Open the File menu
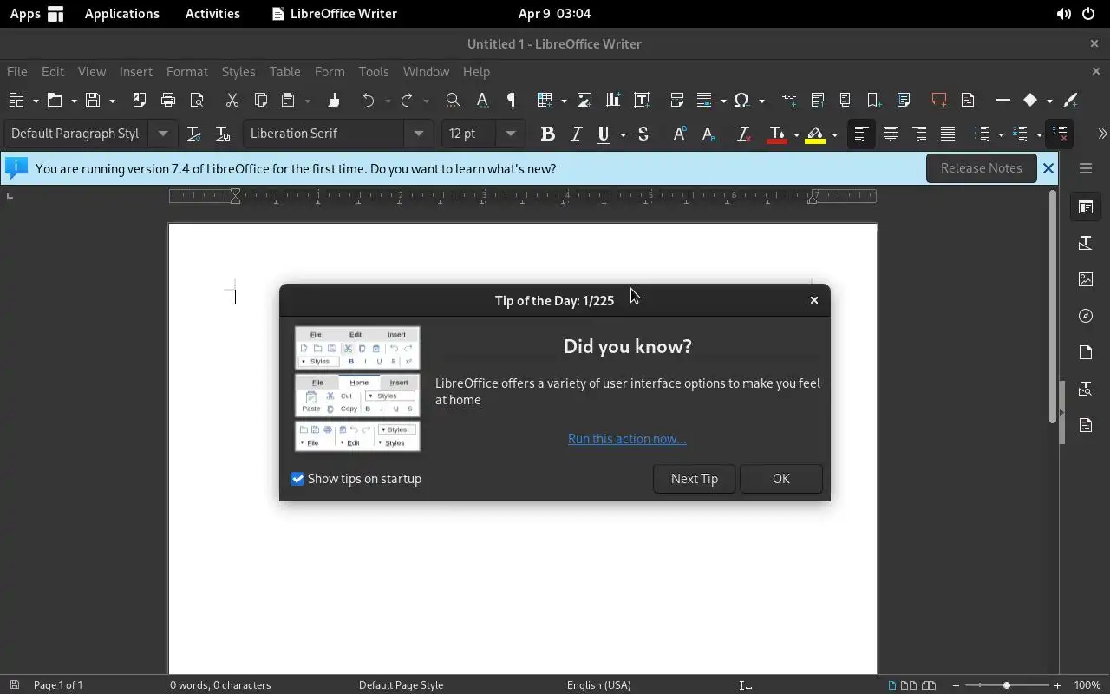 [17, 72]
